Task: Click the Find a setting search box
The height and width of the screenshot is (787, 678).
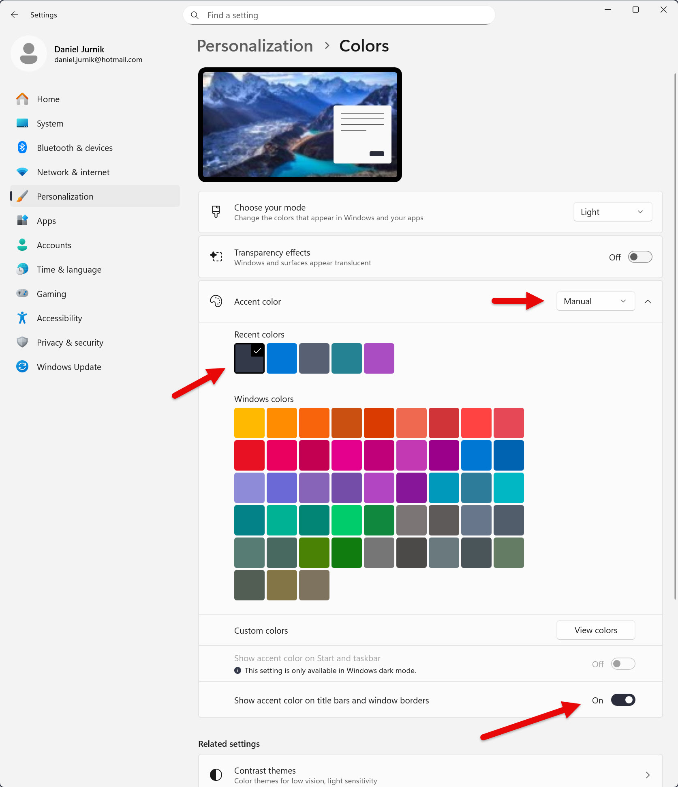Action: click(x=339, y=15)
